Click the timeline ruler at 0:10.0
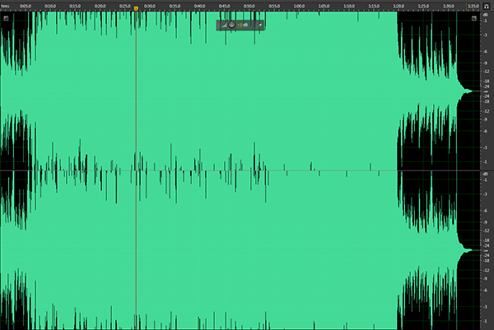 click(x=51, y=7)
